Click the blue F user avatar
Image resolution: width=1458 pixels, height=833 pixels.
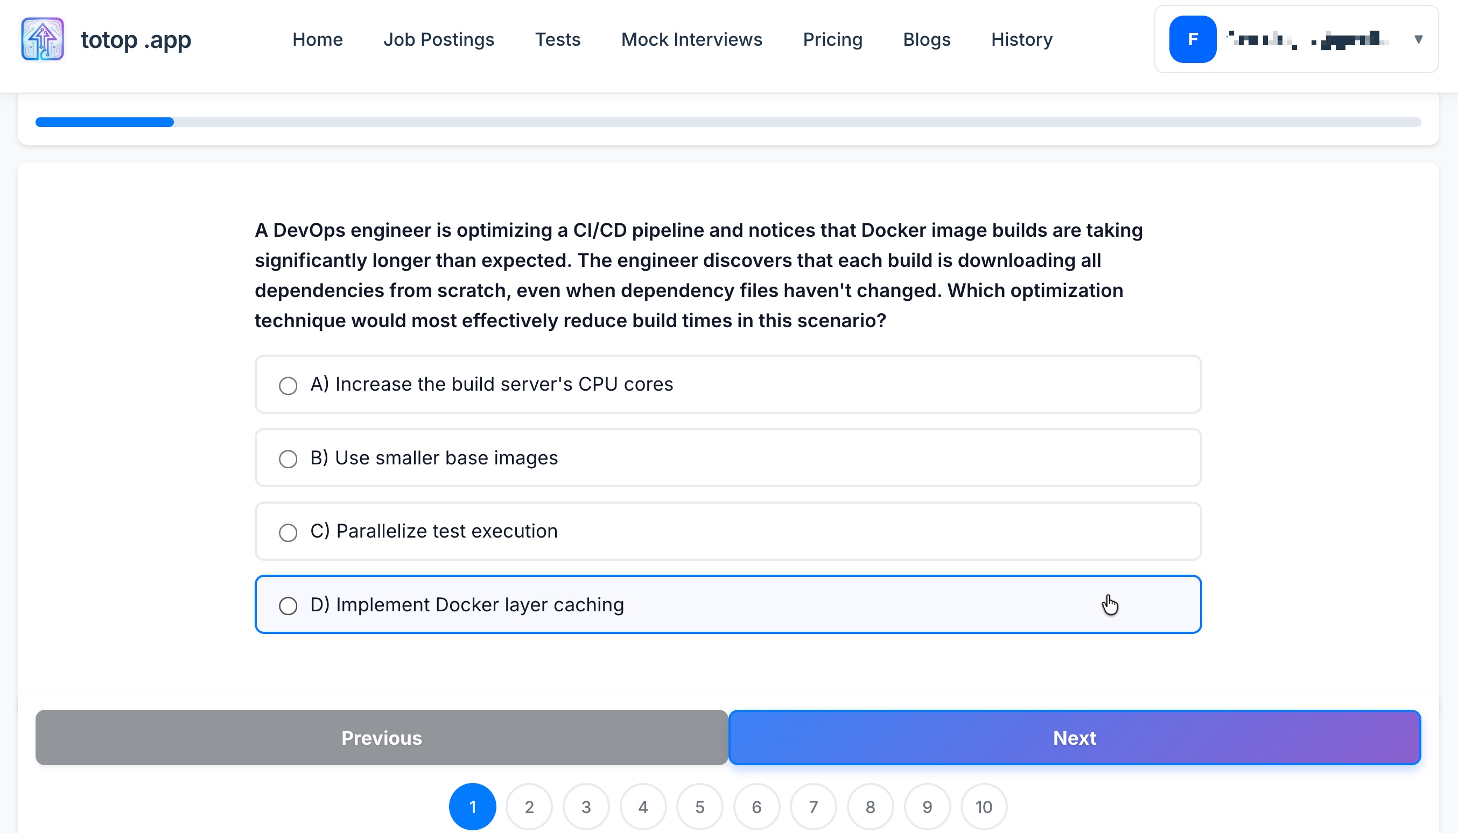pyautogui.click(x=1193, y=39)
